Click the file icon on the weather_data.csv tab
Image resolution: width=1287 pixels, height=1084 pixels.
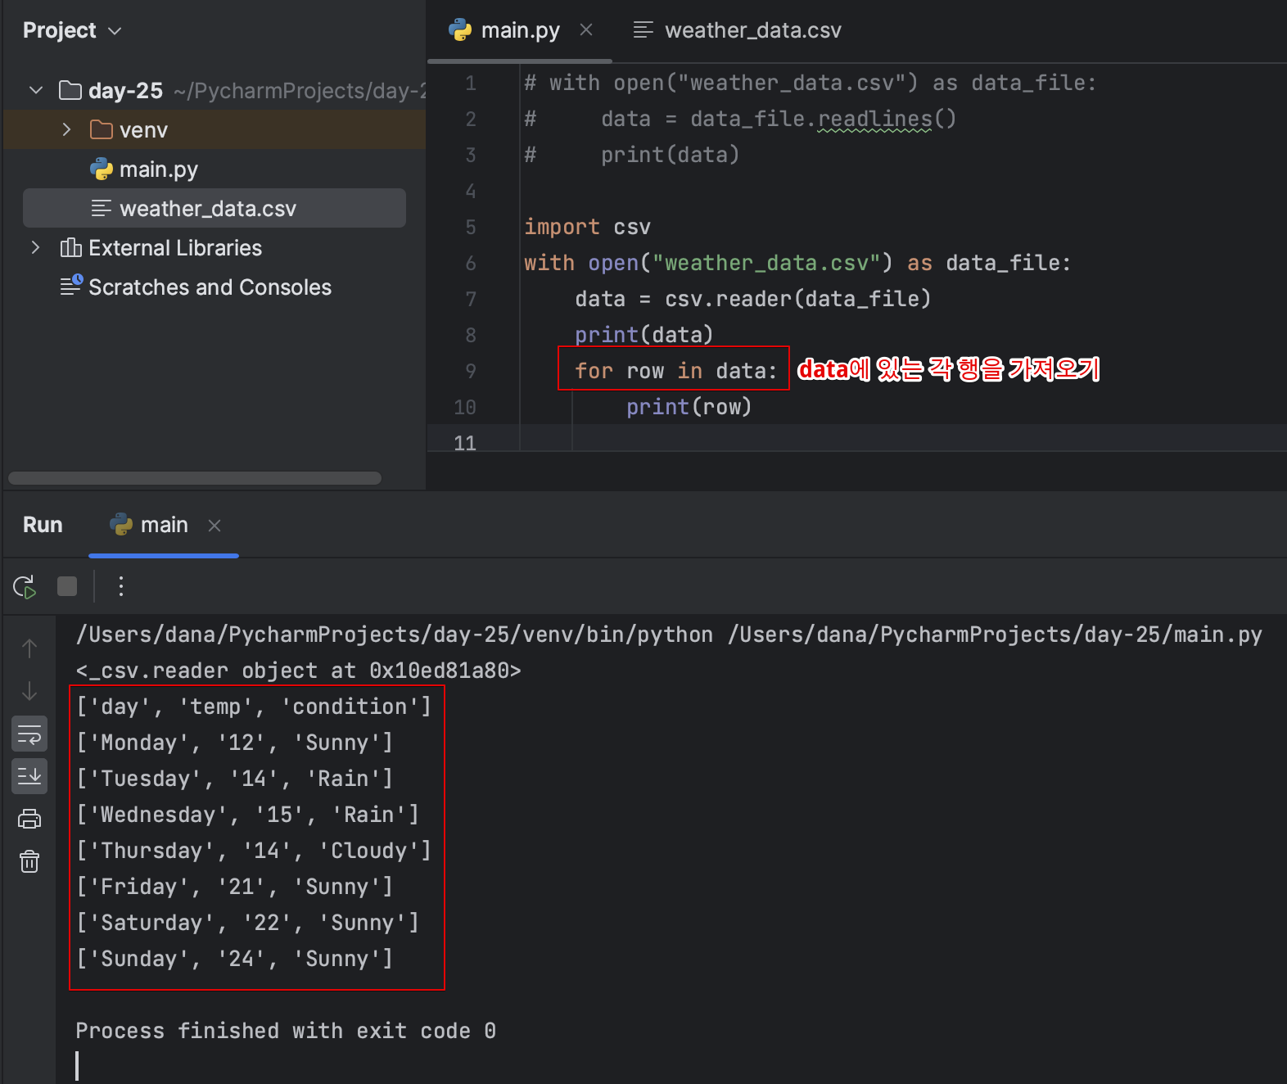coord(643,30)
